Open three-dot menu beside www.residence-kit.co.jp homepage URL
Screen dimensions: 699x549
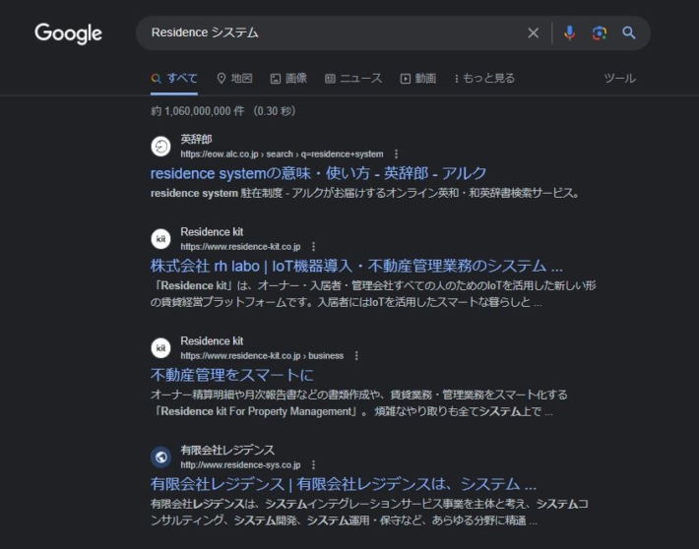(313, 246)
